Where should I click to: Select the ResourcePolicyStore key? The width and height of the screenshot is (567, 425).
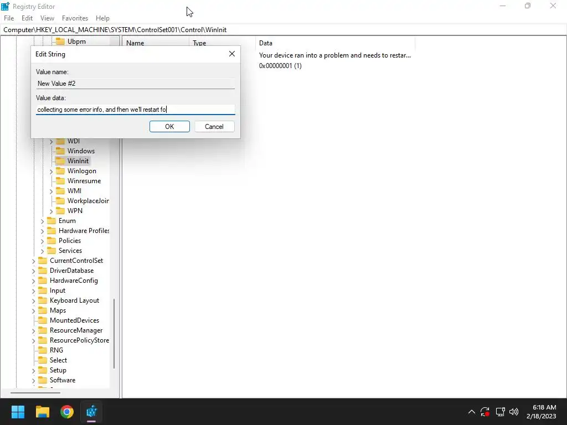pyautogui.click(x=79, y=340)
